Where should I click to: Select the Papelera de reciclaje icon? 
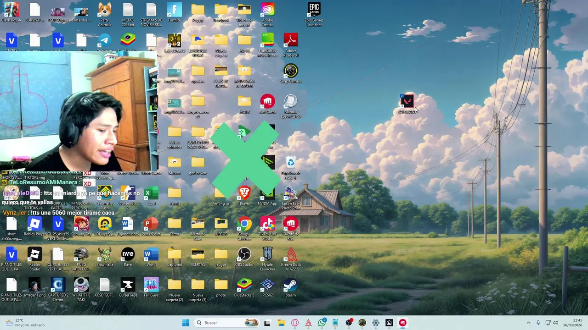coord(291,167)
